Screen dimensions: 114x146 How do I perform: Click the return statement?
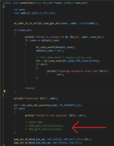click(x=30, y=88)
